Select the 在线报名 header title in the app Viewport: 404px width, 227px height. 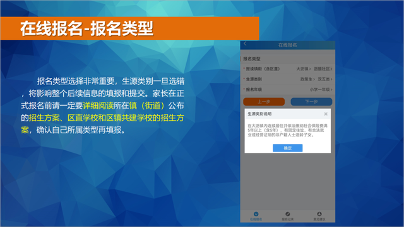click(x=288, y=45)
